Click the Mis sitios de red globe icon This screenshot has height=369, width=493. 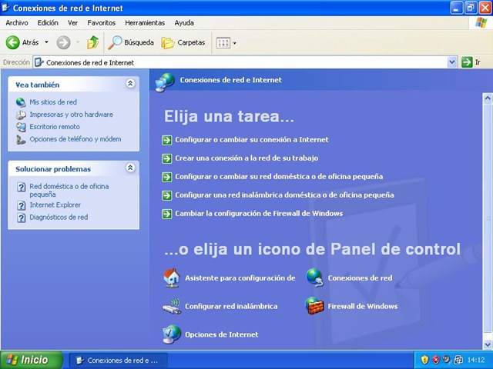21,102
